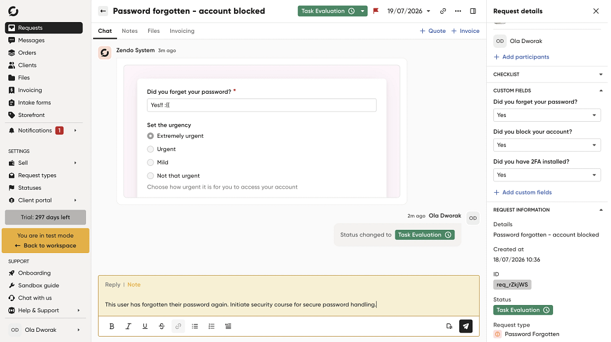Apply bold formatting in the editor
This screenshot has width=611, height=342.
coord(112,326)
